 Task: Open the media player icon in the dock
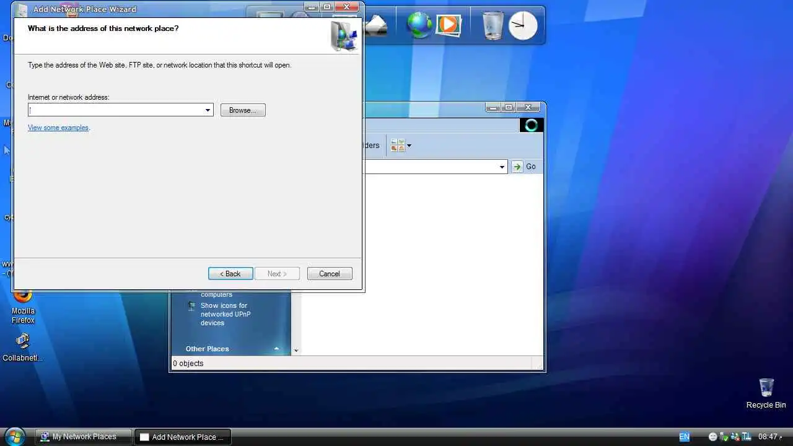pyautogui.click(x=449, y=25)
